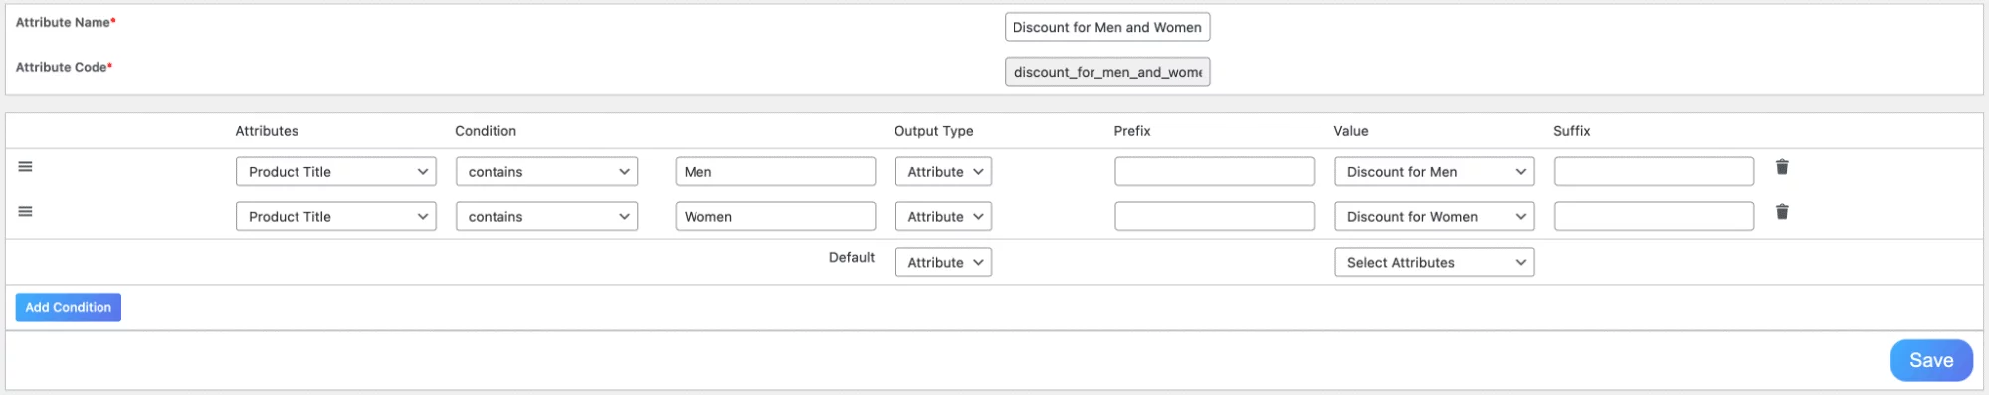Delete the Women condition row
This screenshot has width=1989, height=396.
tap(1782, 212)
